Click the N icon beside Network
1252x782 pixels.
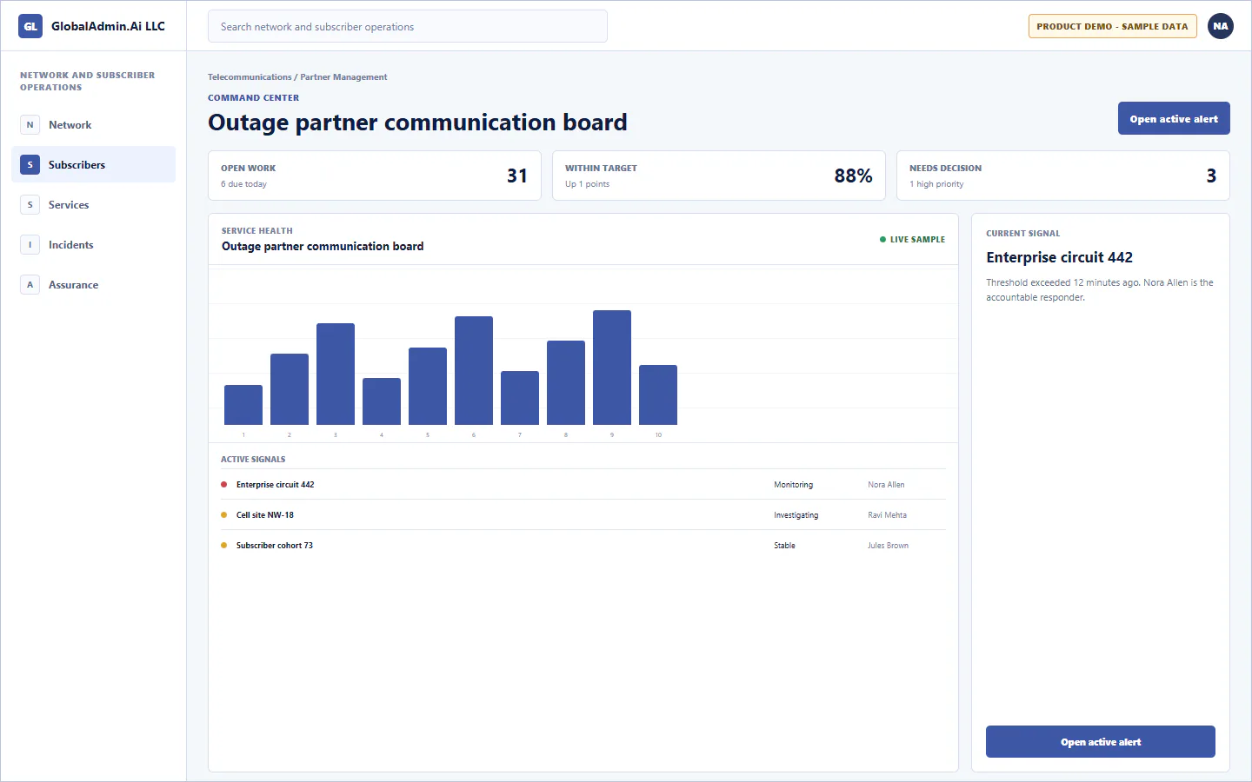(x=30, y=125)
